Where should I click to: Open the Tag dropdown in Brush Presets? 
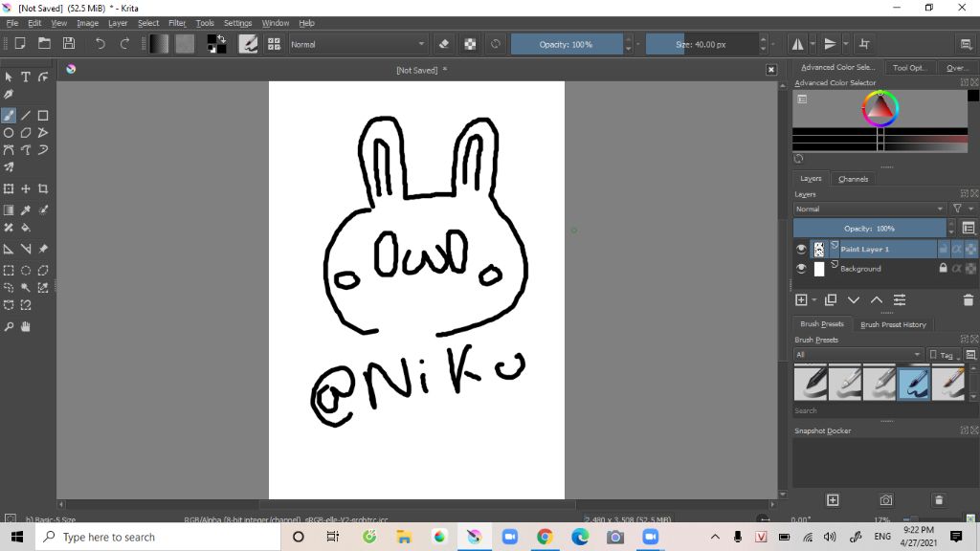(945, 355)
